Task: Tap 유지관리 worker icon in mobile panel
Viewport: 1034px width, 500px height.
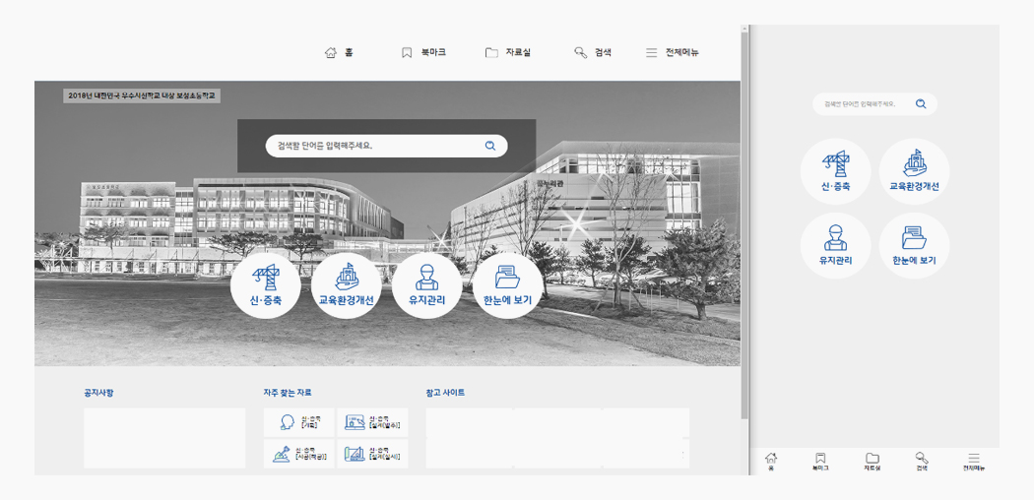Action: tap(836, 246)
